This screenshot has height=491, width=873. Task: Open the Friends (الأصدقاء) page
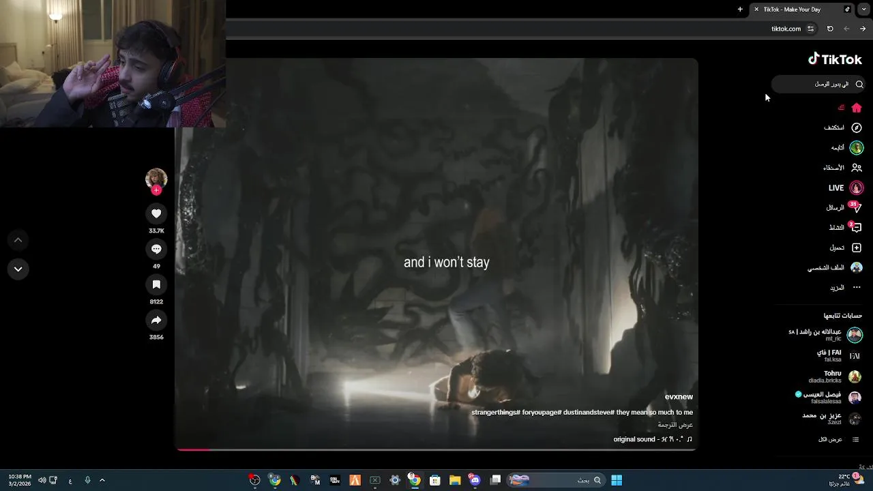click(843, 168)
